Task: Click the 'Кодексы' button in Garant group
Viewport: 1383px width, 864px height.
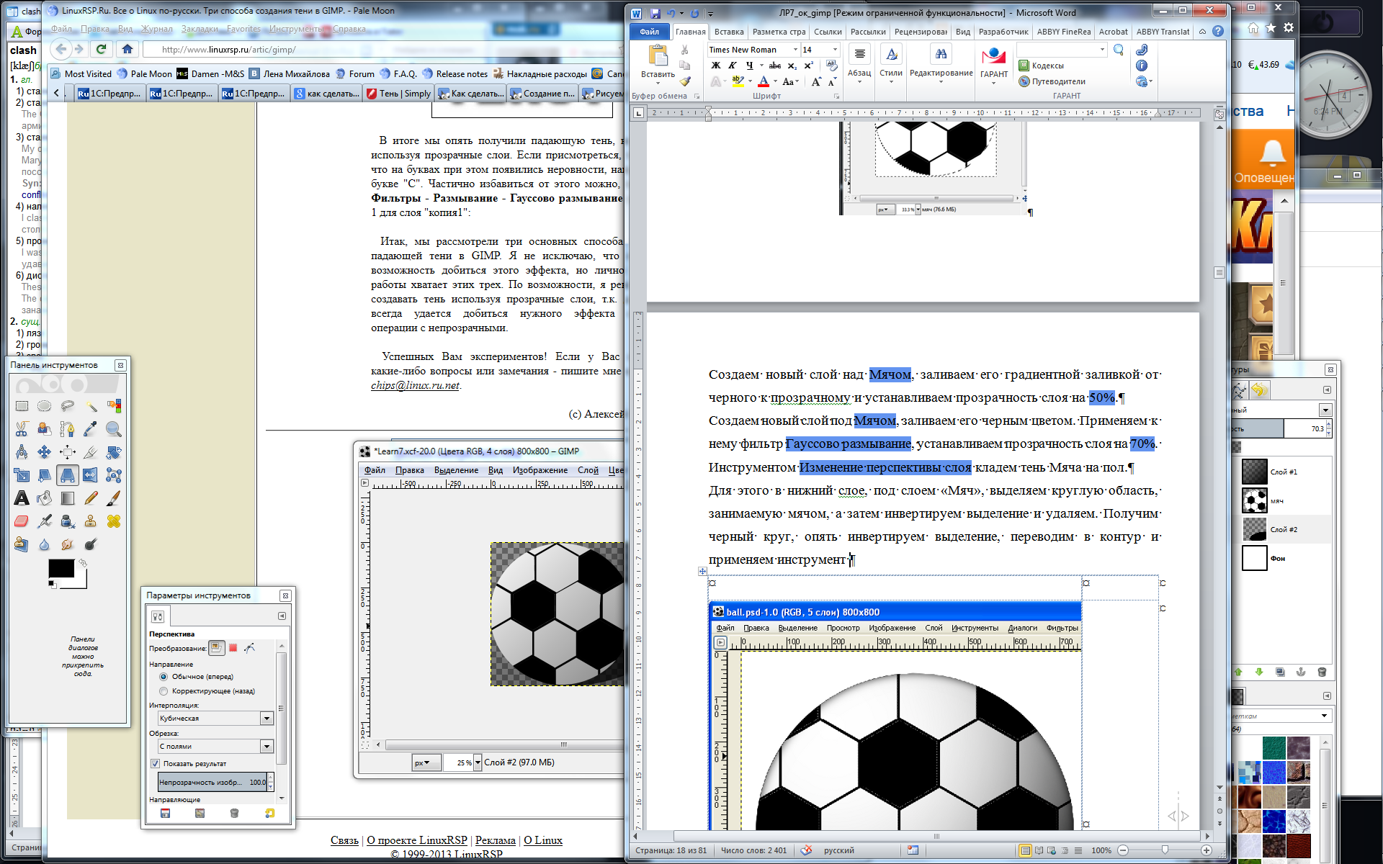Action: click(1041, 66)
